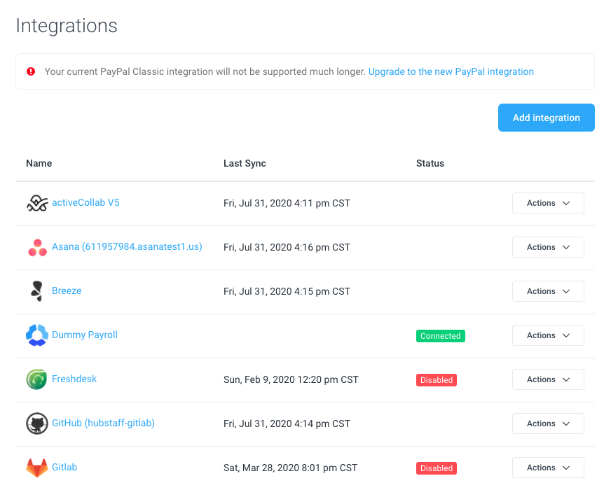Click the Add integration button
This screenshot has width=604, height=490.
[x=547, y=118]
